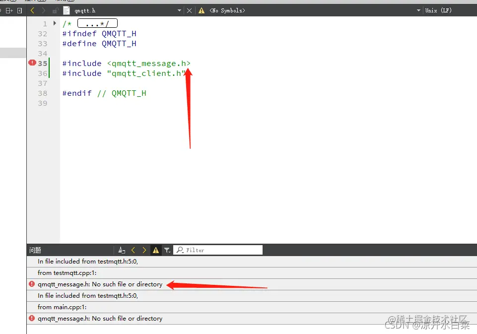Click the warning triangle in editor toolbar
Image resolution: width=477 pixels, height=334 pixels.
(x=202, y=10)
